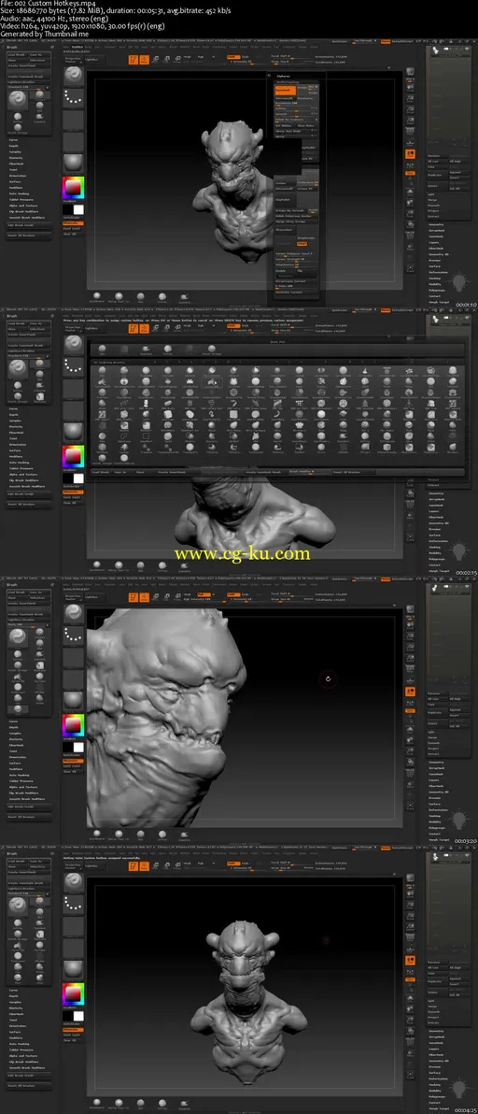Screen dimensions: 478x1114
Task: Click Reset All Brushes in second frame's popup
Action: click(x=347, y=472)
